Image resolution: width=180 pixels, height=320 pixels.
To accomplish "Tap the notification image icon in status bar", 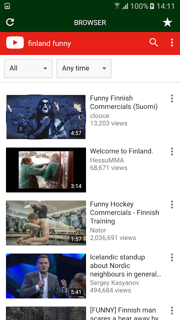I will (x=7, y=6).
